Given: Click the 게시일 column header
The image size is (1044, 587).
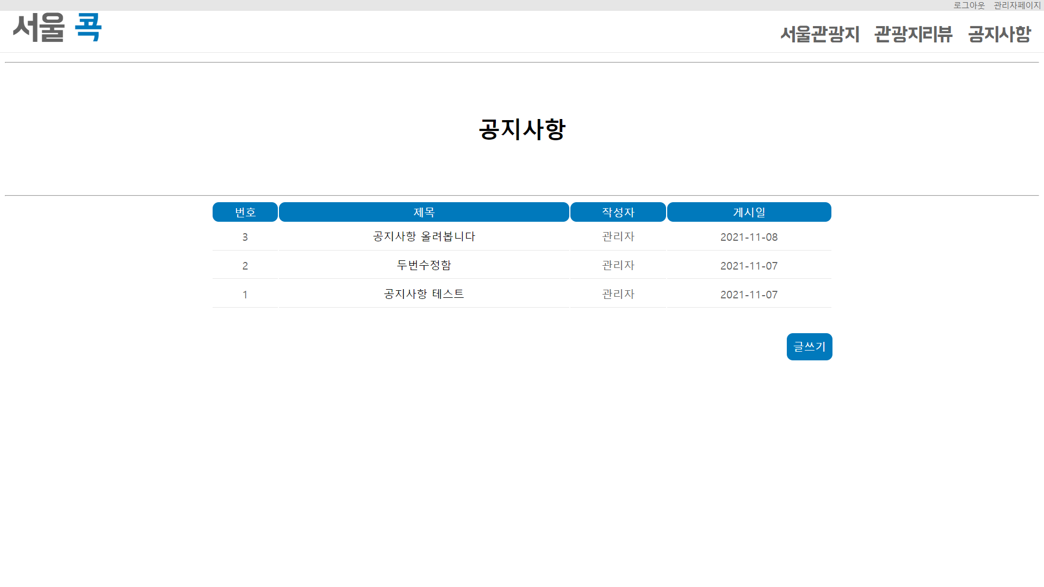Looking at the screenshot, I should pyautogui.click(x=749, y=212).
